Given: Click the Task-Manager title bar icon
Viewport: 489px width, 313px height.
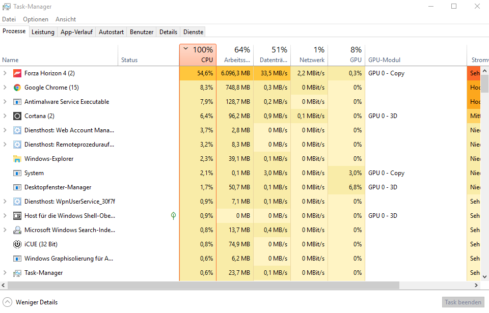Looking at the screenshot, I should tap(6, 7).
